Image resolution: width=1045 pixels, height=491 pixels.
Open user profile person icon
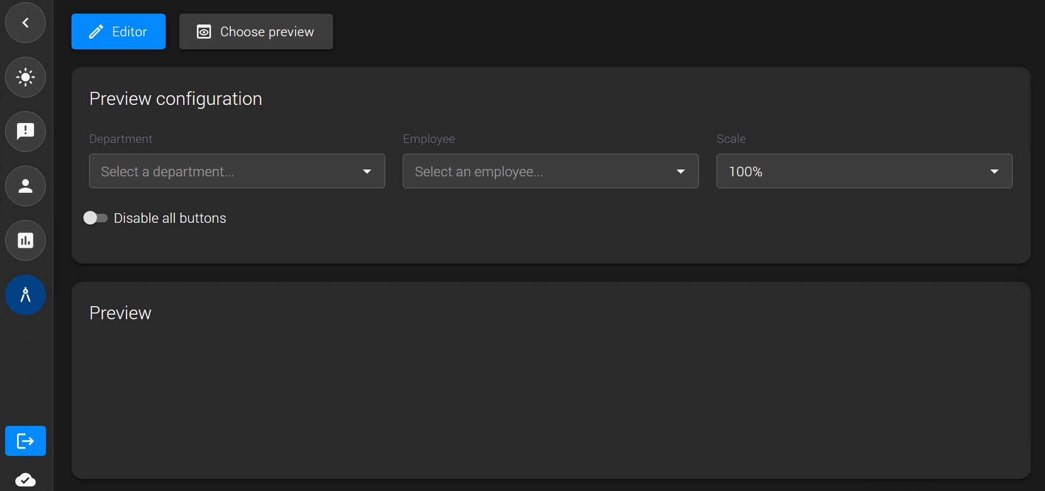pos(26,186)
